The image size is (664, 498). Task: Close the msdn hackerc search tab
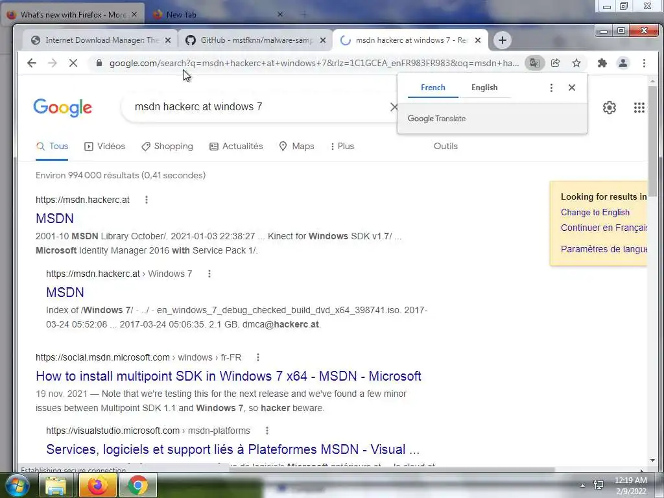(x=478, y=40)
